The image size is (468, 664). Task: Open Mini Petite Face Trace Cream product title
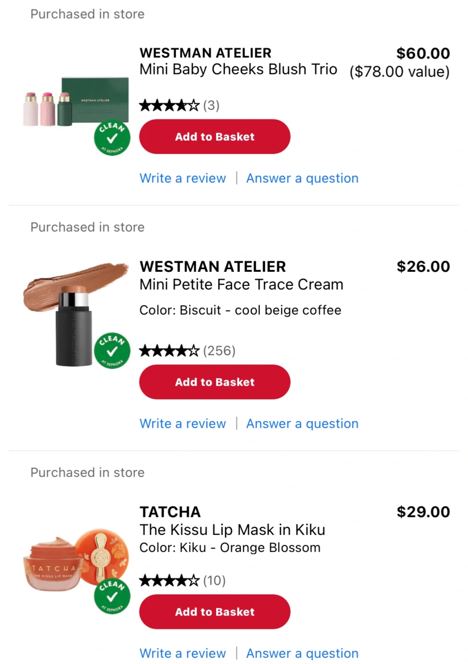(x=241, y=285)
